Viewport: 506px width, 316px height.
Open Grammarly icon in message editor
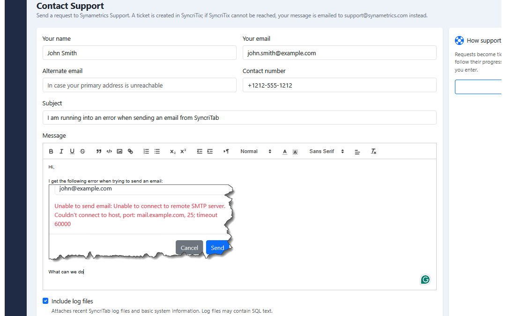pyautogui.click(x=425, y=279)
